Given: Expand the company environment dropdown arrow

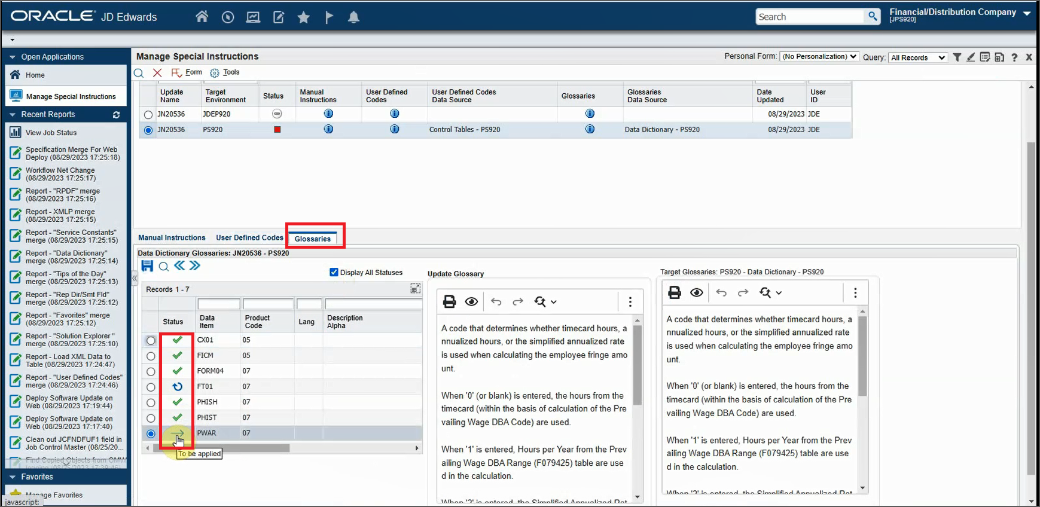Looking at the screenshot, I should click(x=1027, y=13).
